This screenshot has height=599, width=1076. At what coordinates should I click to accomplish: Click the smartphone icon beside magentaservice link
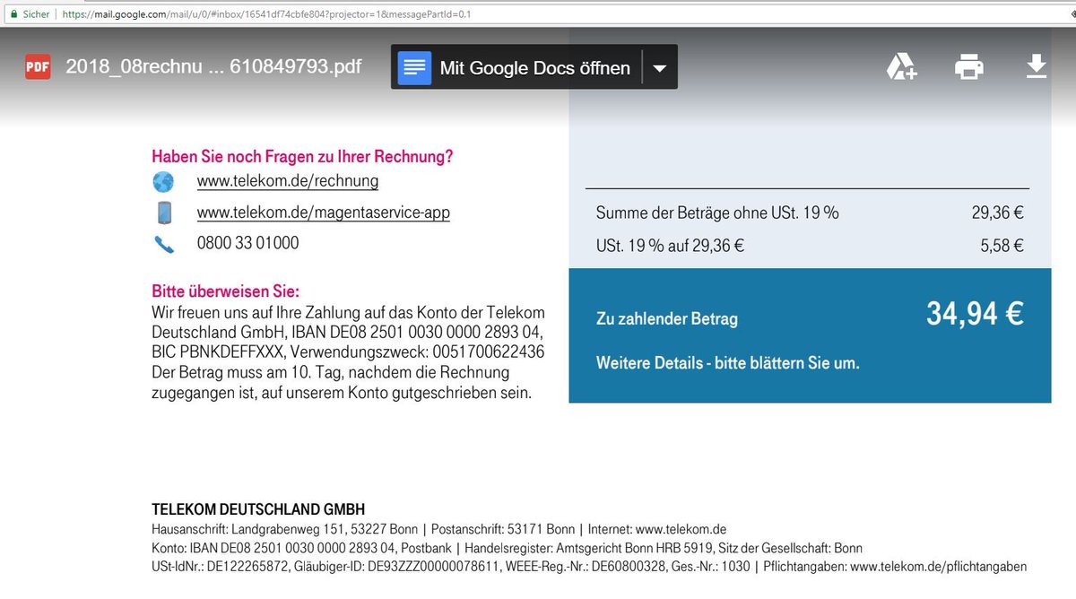click(164, 213)
